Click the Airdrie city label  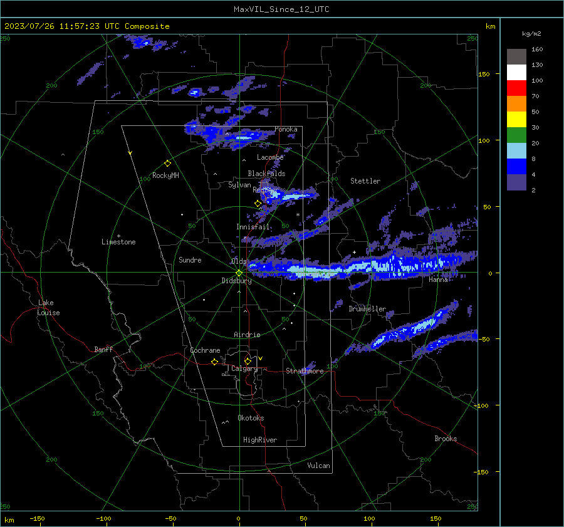[x=247, y=335]
